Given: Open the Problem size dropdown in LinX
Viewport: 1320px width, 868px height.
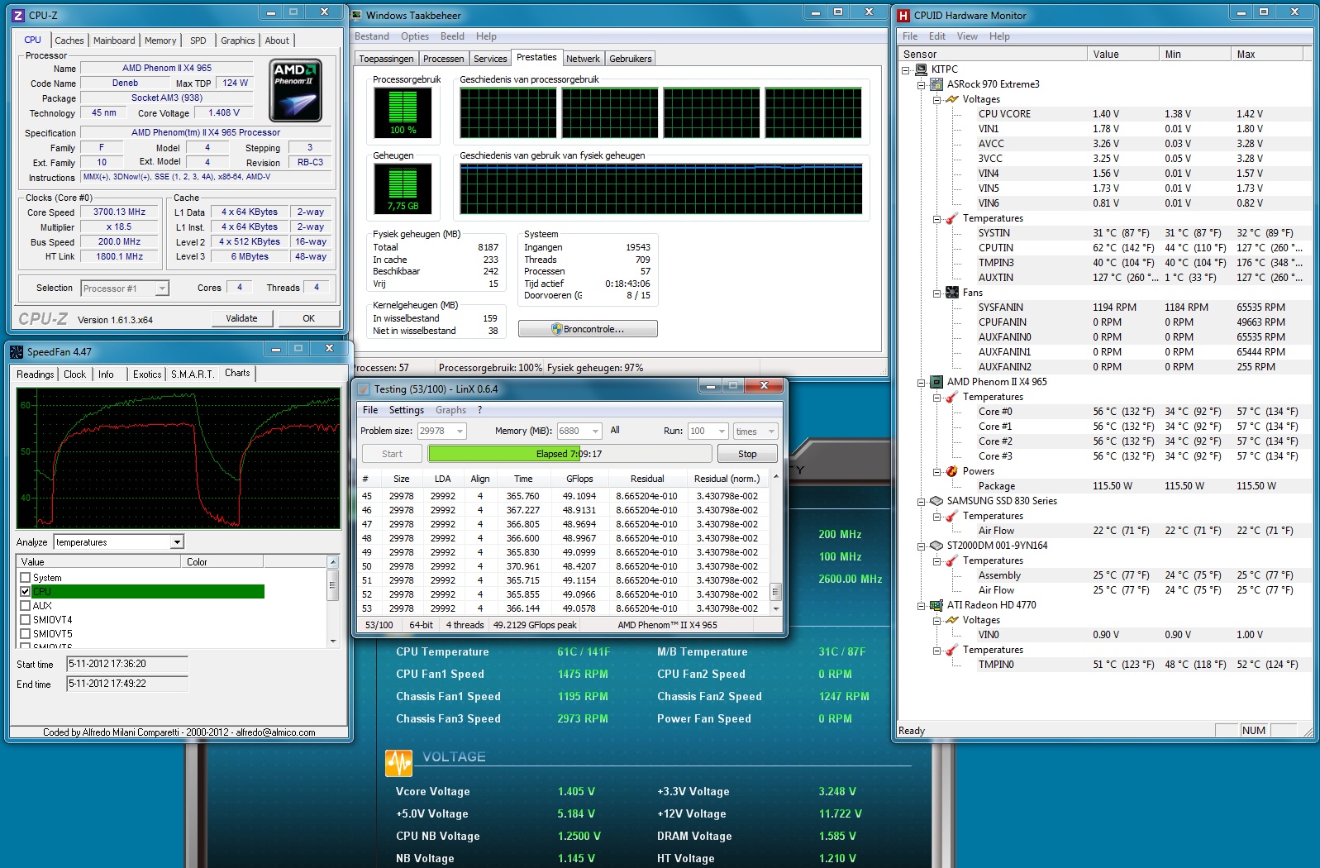Looking at the screenshot, I should [x=460, y=431].
